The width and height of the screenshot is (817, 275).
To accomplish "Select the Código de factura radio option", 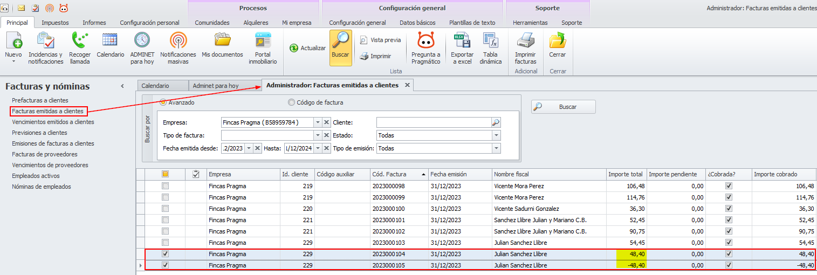I will [x=292, y=102].
